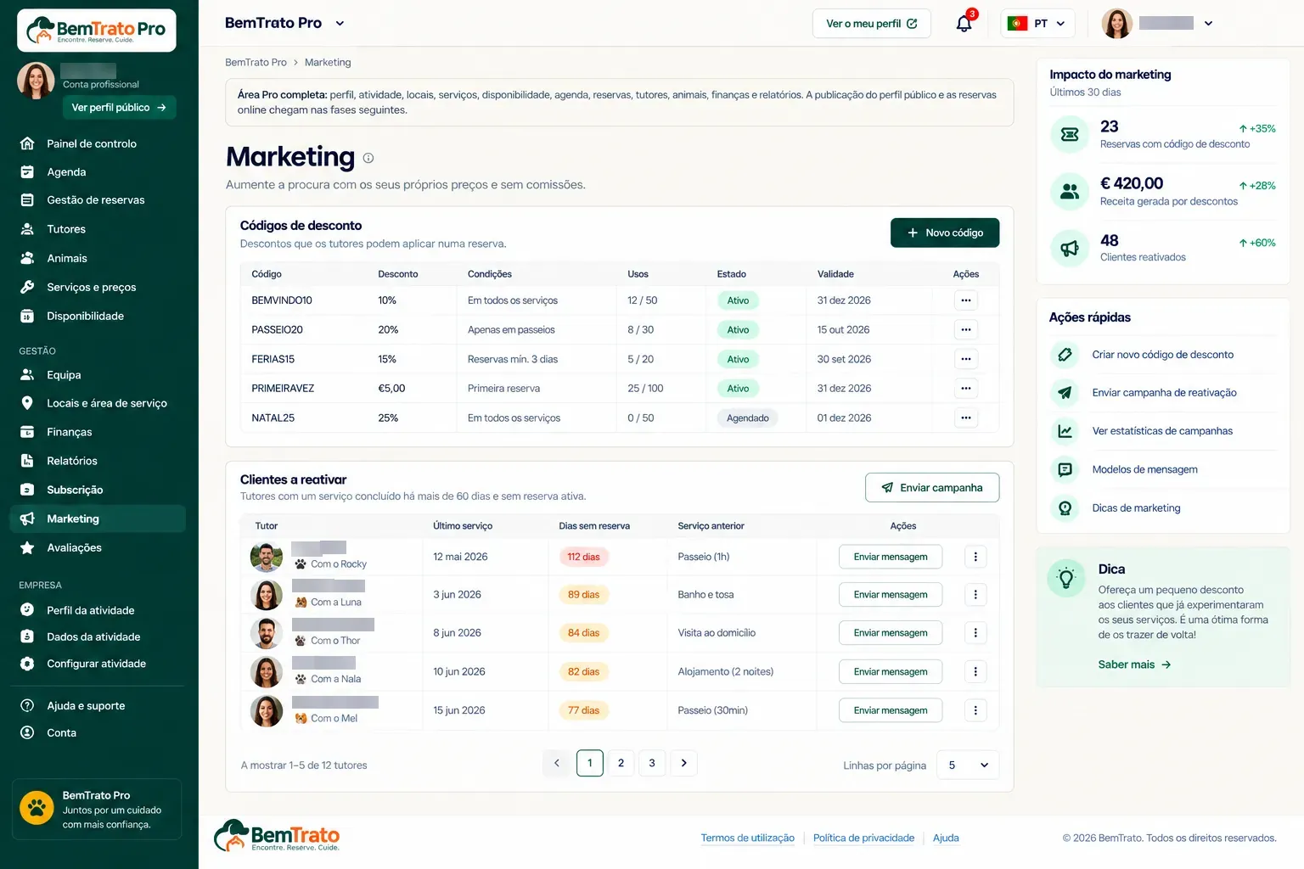
Task: Click the user avatar in header
Action: coord(1117,24)
